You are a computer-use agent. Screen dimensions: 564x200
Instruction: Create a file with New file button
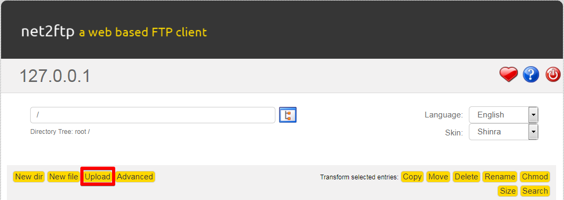pyautogui.click(x=63, y=177)
